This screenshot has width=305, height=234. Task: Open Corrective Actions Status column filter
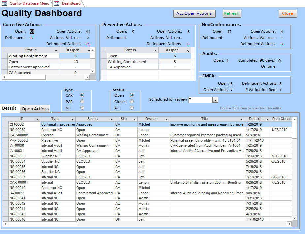pos(56,50)
